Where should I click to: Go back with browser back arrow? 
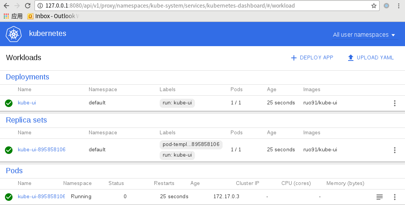coord(6,6)
